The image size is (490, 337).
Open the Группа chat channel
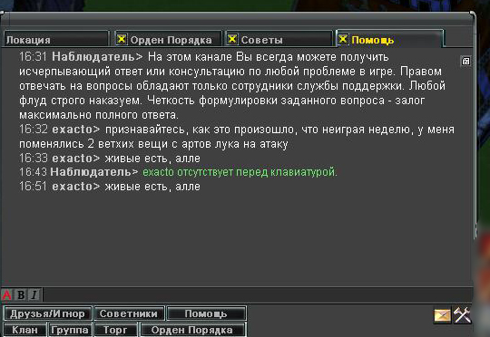[70, 330]
